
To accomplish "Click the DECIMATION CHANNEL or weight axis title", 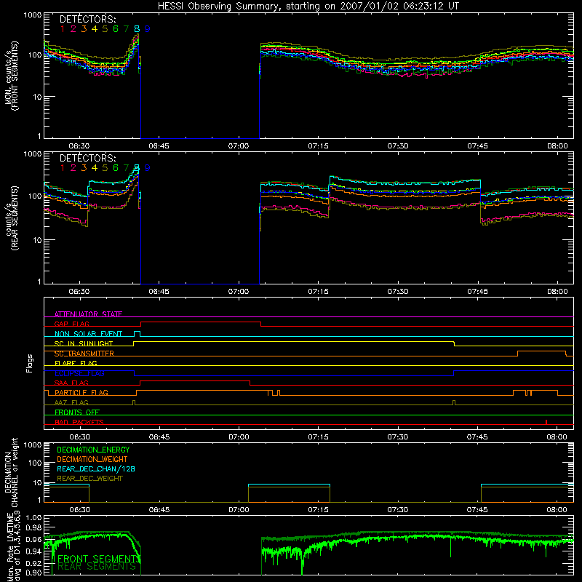I will (11, 473).
